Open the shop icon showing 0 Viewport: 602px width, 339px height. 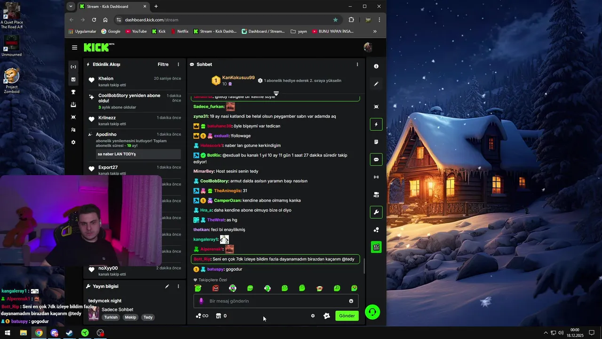221,316
